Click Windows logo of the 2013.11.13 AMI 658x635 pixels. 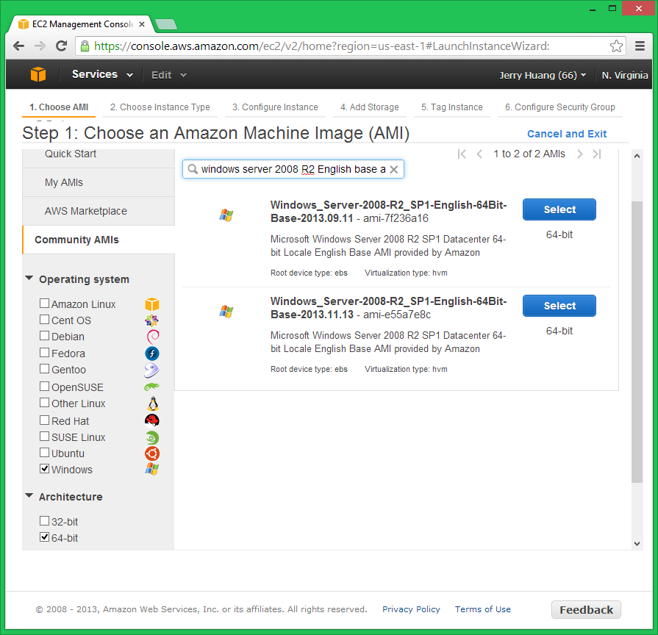point(226,312)
